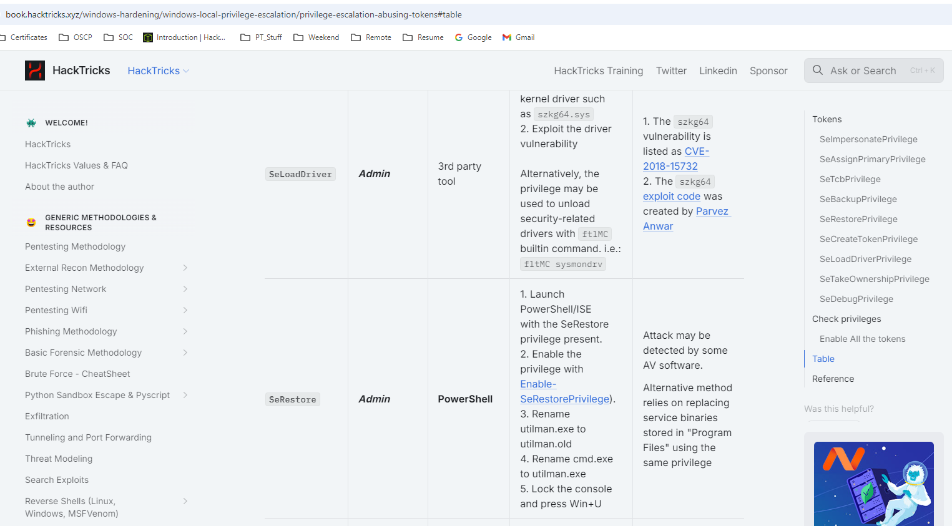Image resolution: width=952 pixels, height=526 pixels.
Task: Expand Basic Forensic Methodology chevron
Action: (x=185, y=353)
